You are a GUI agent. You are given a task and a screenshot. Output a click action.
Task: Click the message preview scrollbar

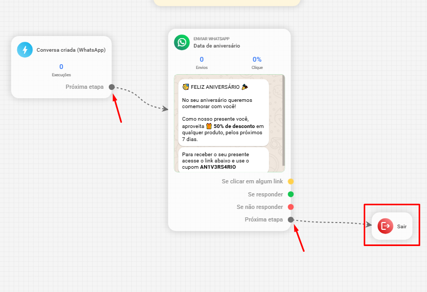click(284, 121)
